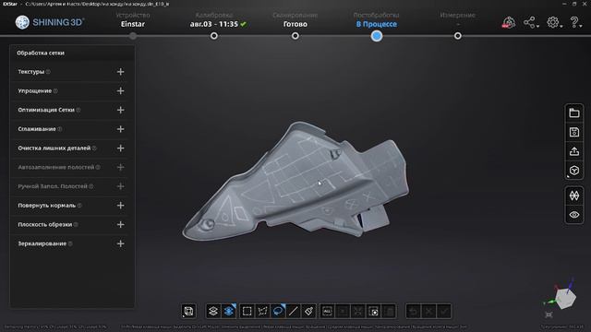This screenshot has width=591, height=332.
Task: Open the community icon with red 'new' badge
Action: click(x=509, y=22)
